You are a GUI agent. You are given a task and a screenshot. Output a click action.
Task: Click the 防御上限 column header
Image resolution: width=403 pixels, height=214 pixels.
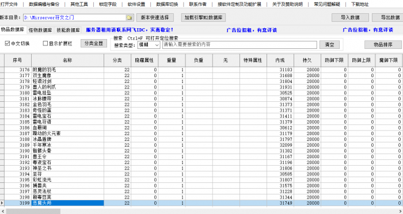point(362,60)
